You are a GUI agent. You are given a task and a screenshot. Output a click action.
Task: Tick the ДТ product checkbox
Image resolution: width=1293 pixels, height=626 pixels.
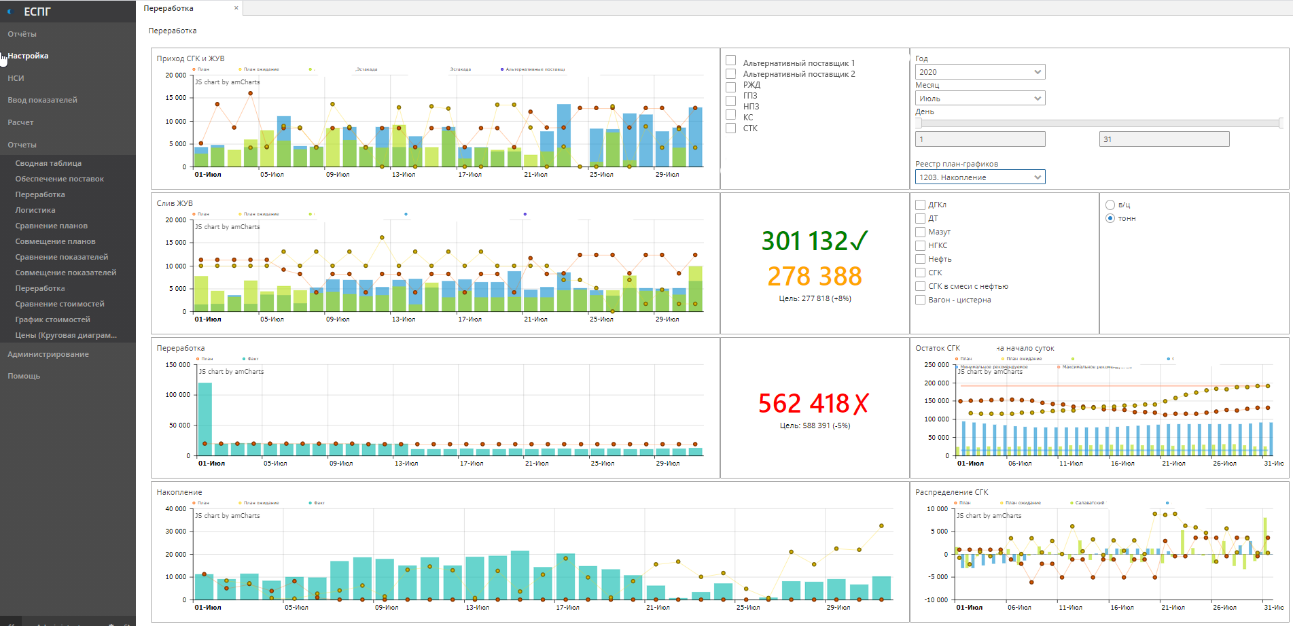tap(920, 218)
